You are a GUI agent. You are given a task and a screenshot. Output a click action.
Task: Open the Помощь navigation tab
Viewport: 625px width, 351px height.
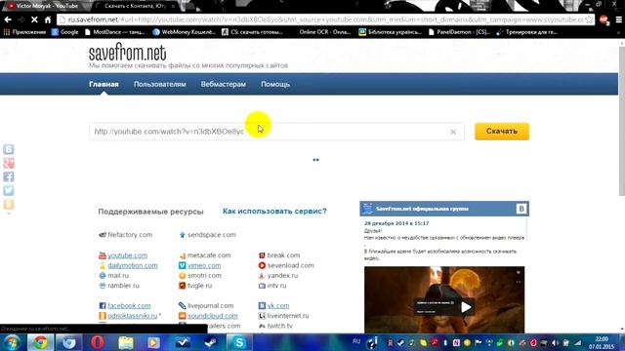[x=275, y=84]
